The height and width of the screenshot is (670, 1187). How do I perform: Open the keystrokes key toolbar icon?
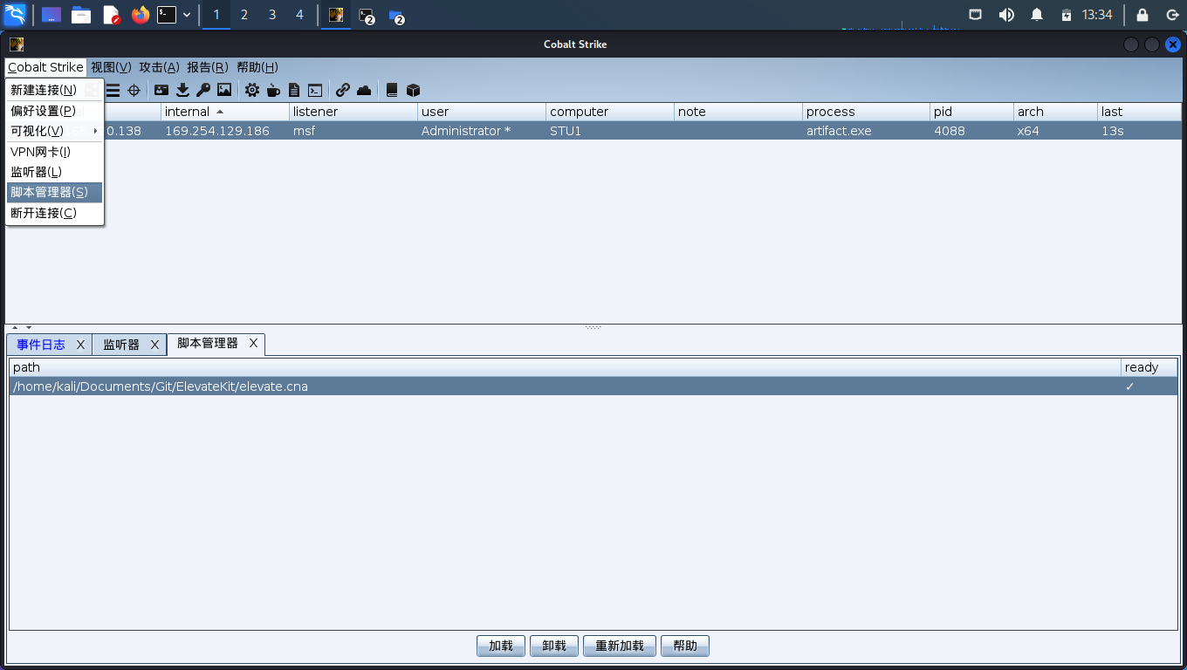click(203, 90)
